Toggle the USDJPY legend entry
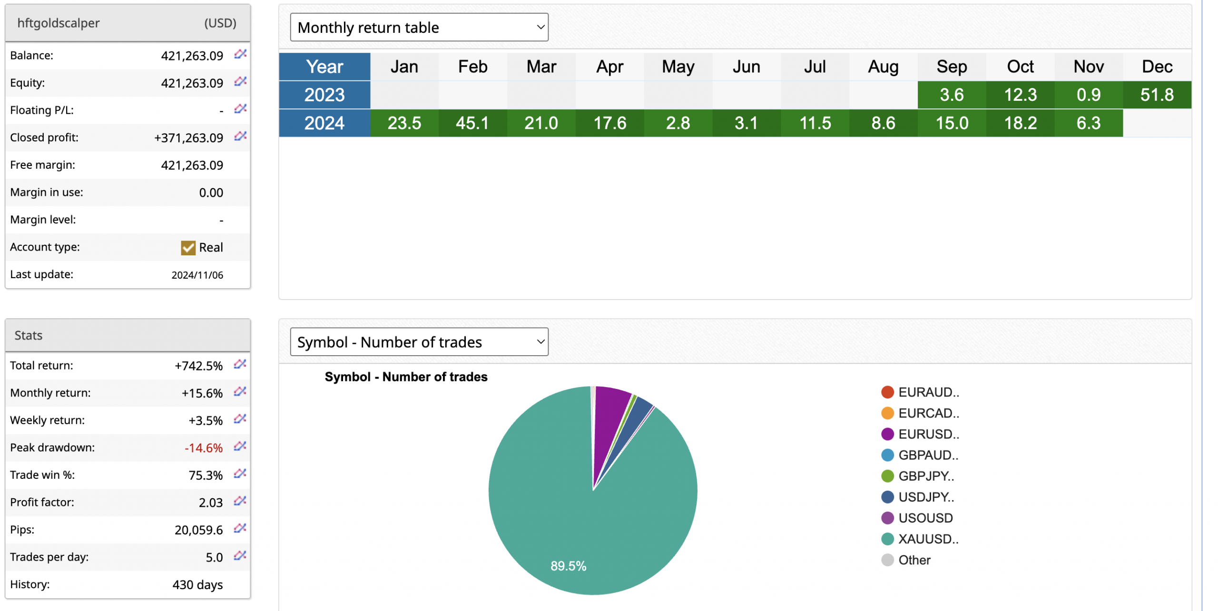This screenshot has height=611, width=1218. (x=925, y=497)
